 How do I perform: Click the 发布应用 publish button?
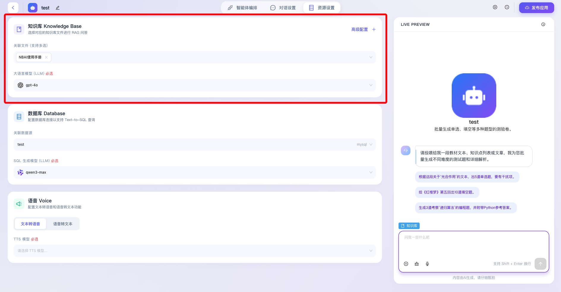click(536, 8)
